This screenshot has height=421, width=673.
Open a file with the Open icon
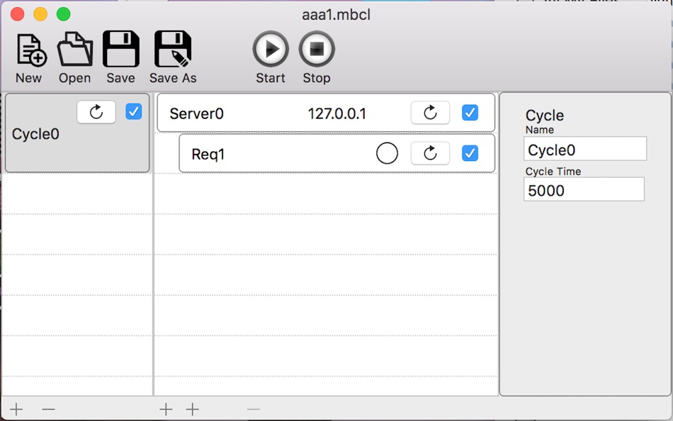click(x=75, y=49)
